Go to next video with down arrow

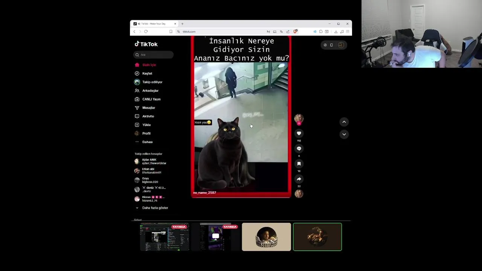(x=344, y=134)
